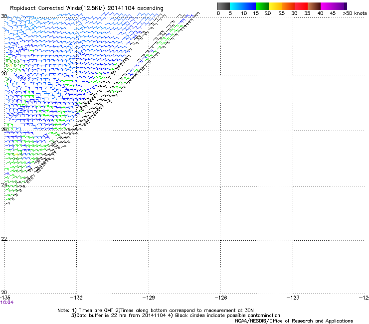Image resolution: width=369 pixels, height=324 pixels.
Task: Click the blue 10-15 knots color swatch
Action: tap(249, 6)
